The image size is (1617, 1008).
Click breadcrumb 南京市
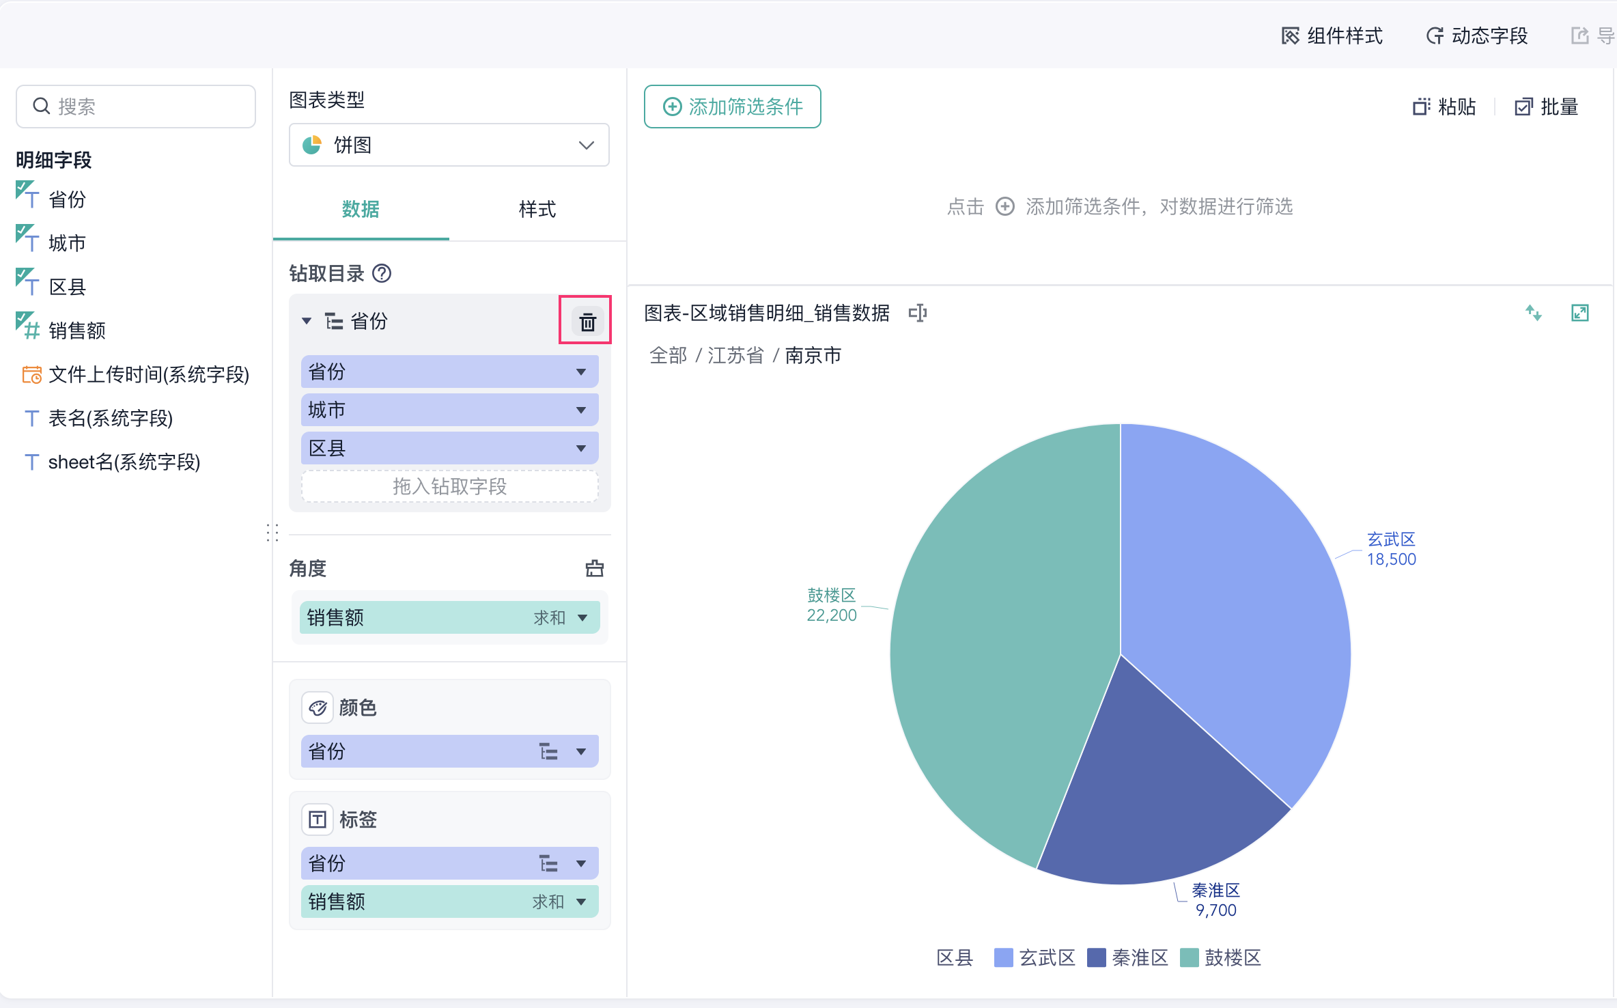pyautogui.click(x=813, y=355)
